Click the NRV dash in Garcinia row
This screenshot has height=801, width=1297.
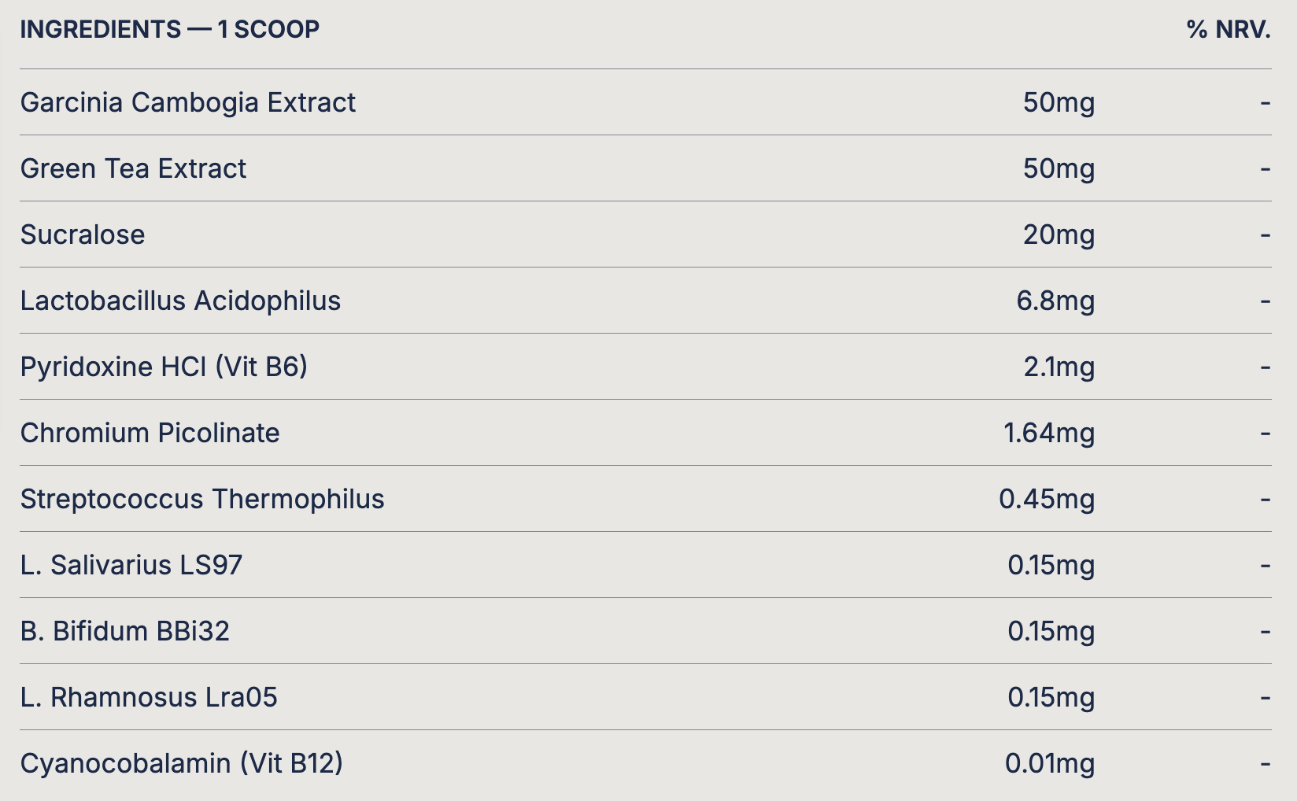1265,102
